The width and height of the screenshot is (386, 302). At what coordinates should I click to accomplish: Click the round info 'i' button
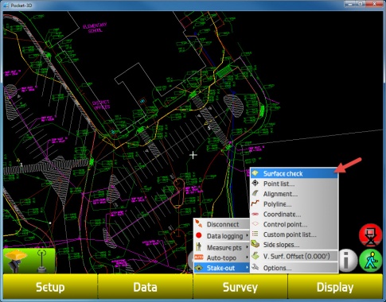click(348, 261)
